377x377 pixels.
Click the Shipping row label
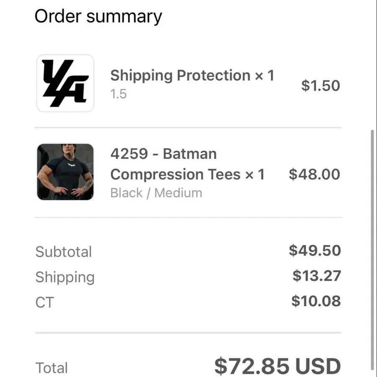[x=65, y=277]
